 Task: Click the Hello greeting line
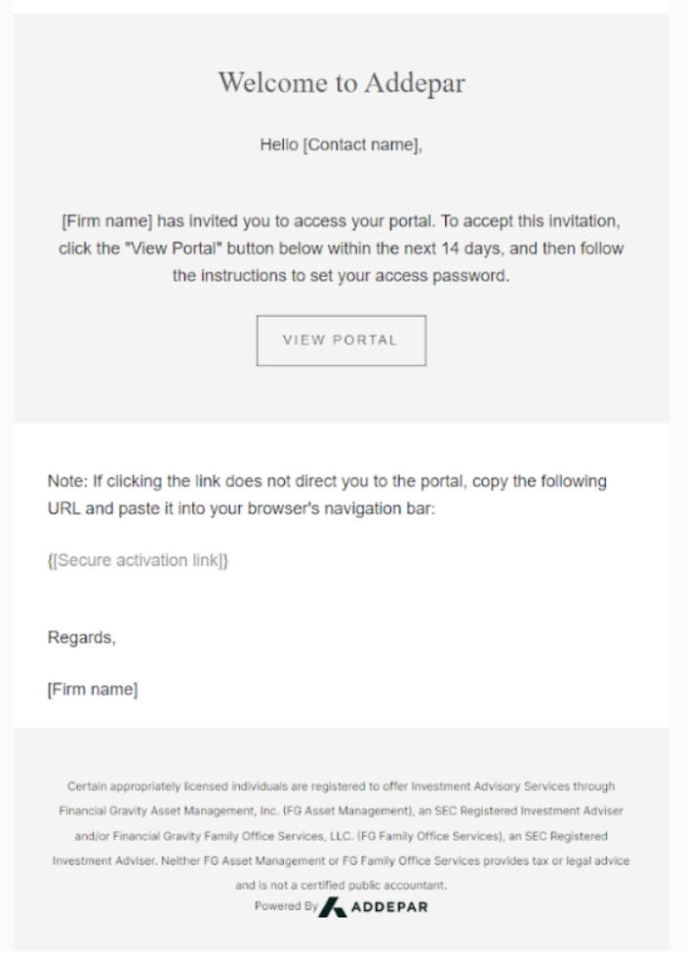(x=342, y=144)
